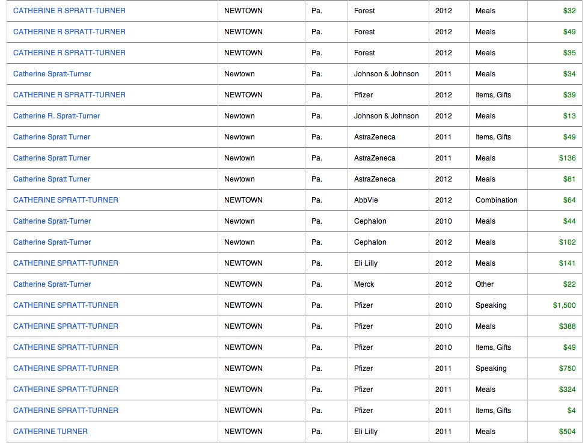Select the $4 amount cell
The image size is (585, 443).
coord(554,410)
